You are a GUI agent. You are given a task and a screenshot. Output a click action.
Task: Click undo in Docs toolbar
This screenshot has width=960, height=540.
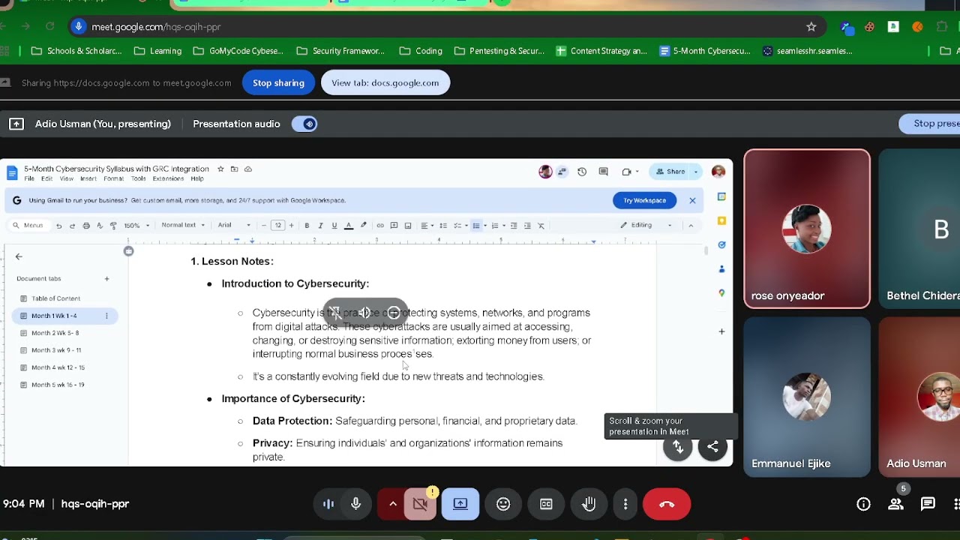(58, 225)
